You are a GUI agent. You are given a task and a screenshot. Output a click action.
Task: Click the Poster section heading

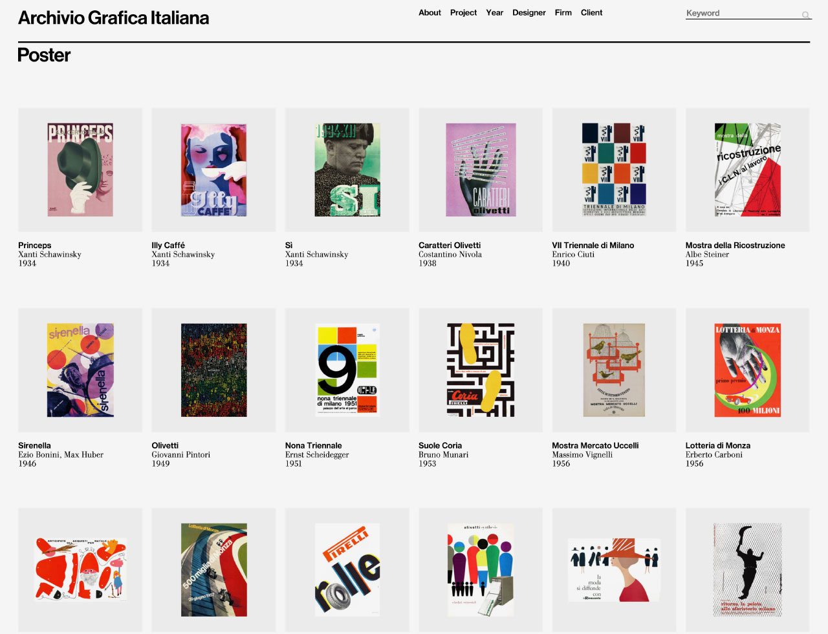tap(44, 56)
